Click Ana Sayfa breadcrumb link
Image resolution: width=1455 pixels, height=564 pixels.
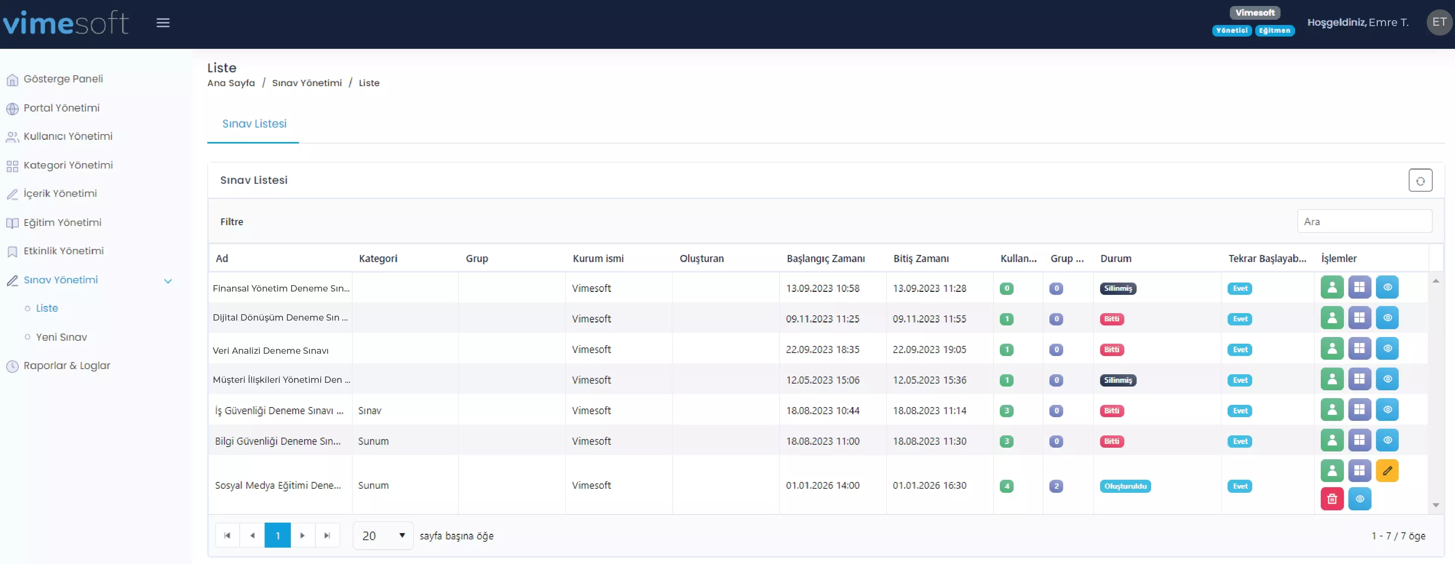click(x=231, y=83)
